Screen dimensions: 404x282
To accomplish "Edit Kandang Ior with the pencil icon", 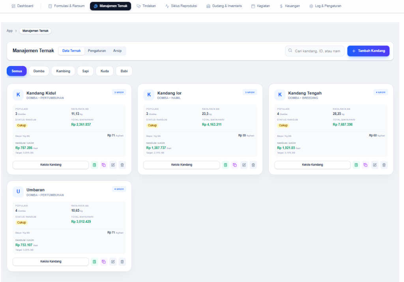I will [x=244, y=165].
